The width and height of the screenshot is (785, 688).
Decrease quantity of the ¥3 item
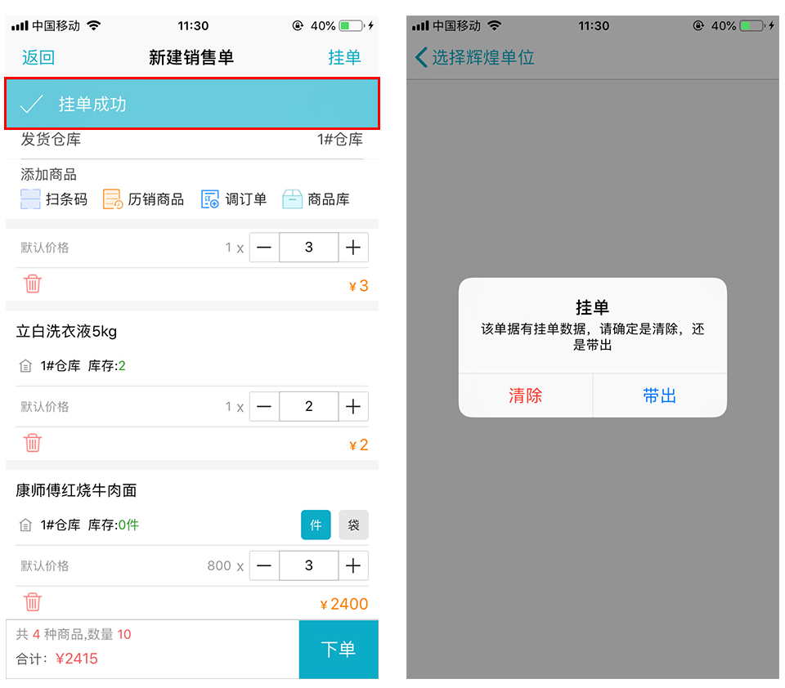(264, 248)
